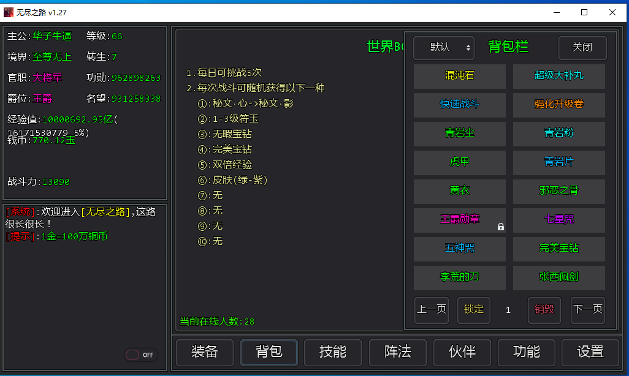Select the 完美宝钻 item in backpack
Viewport: 629px width, 376px height.
coord(558,248)
